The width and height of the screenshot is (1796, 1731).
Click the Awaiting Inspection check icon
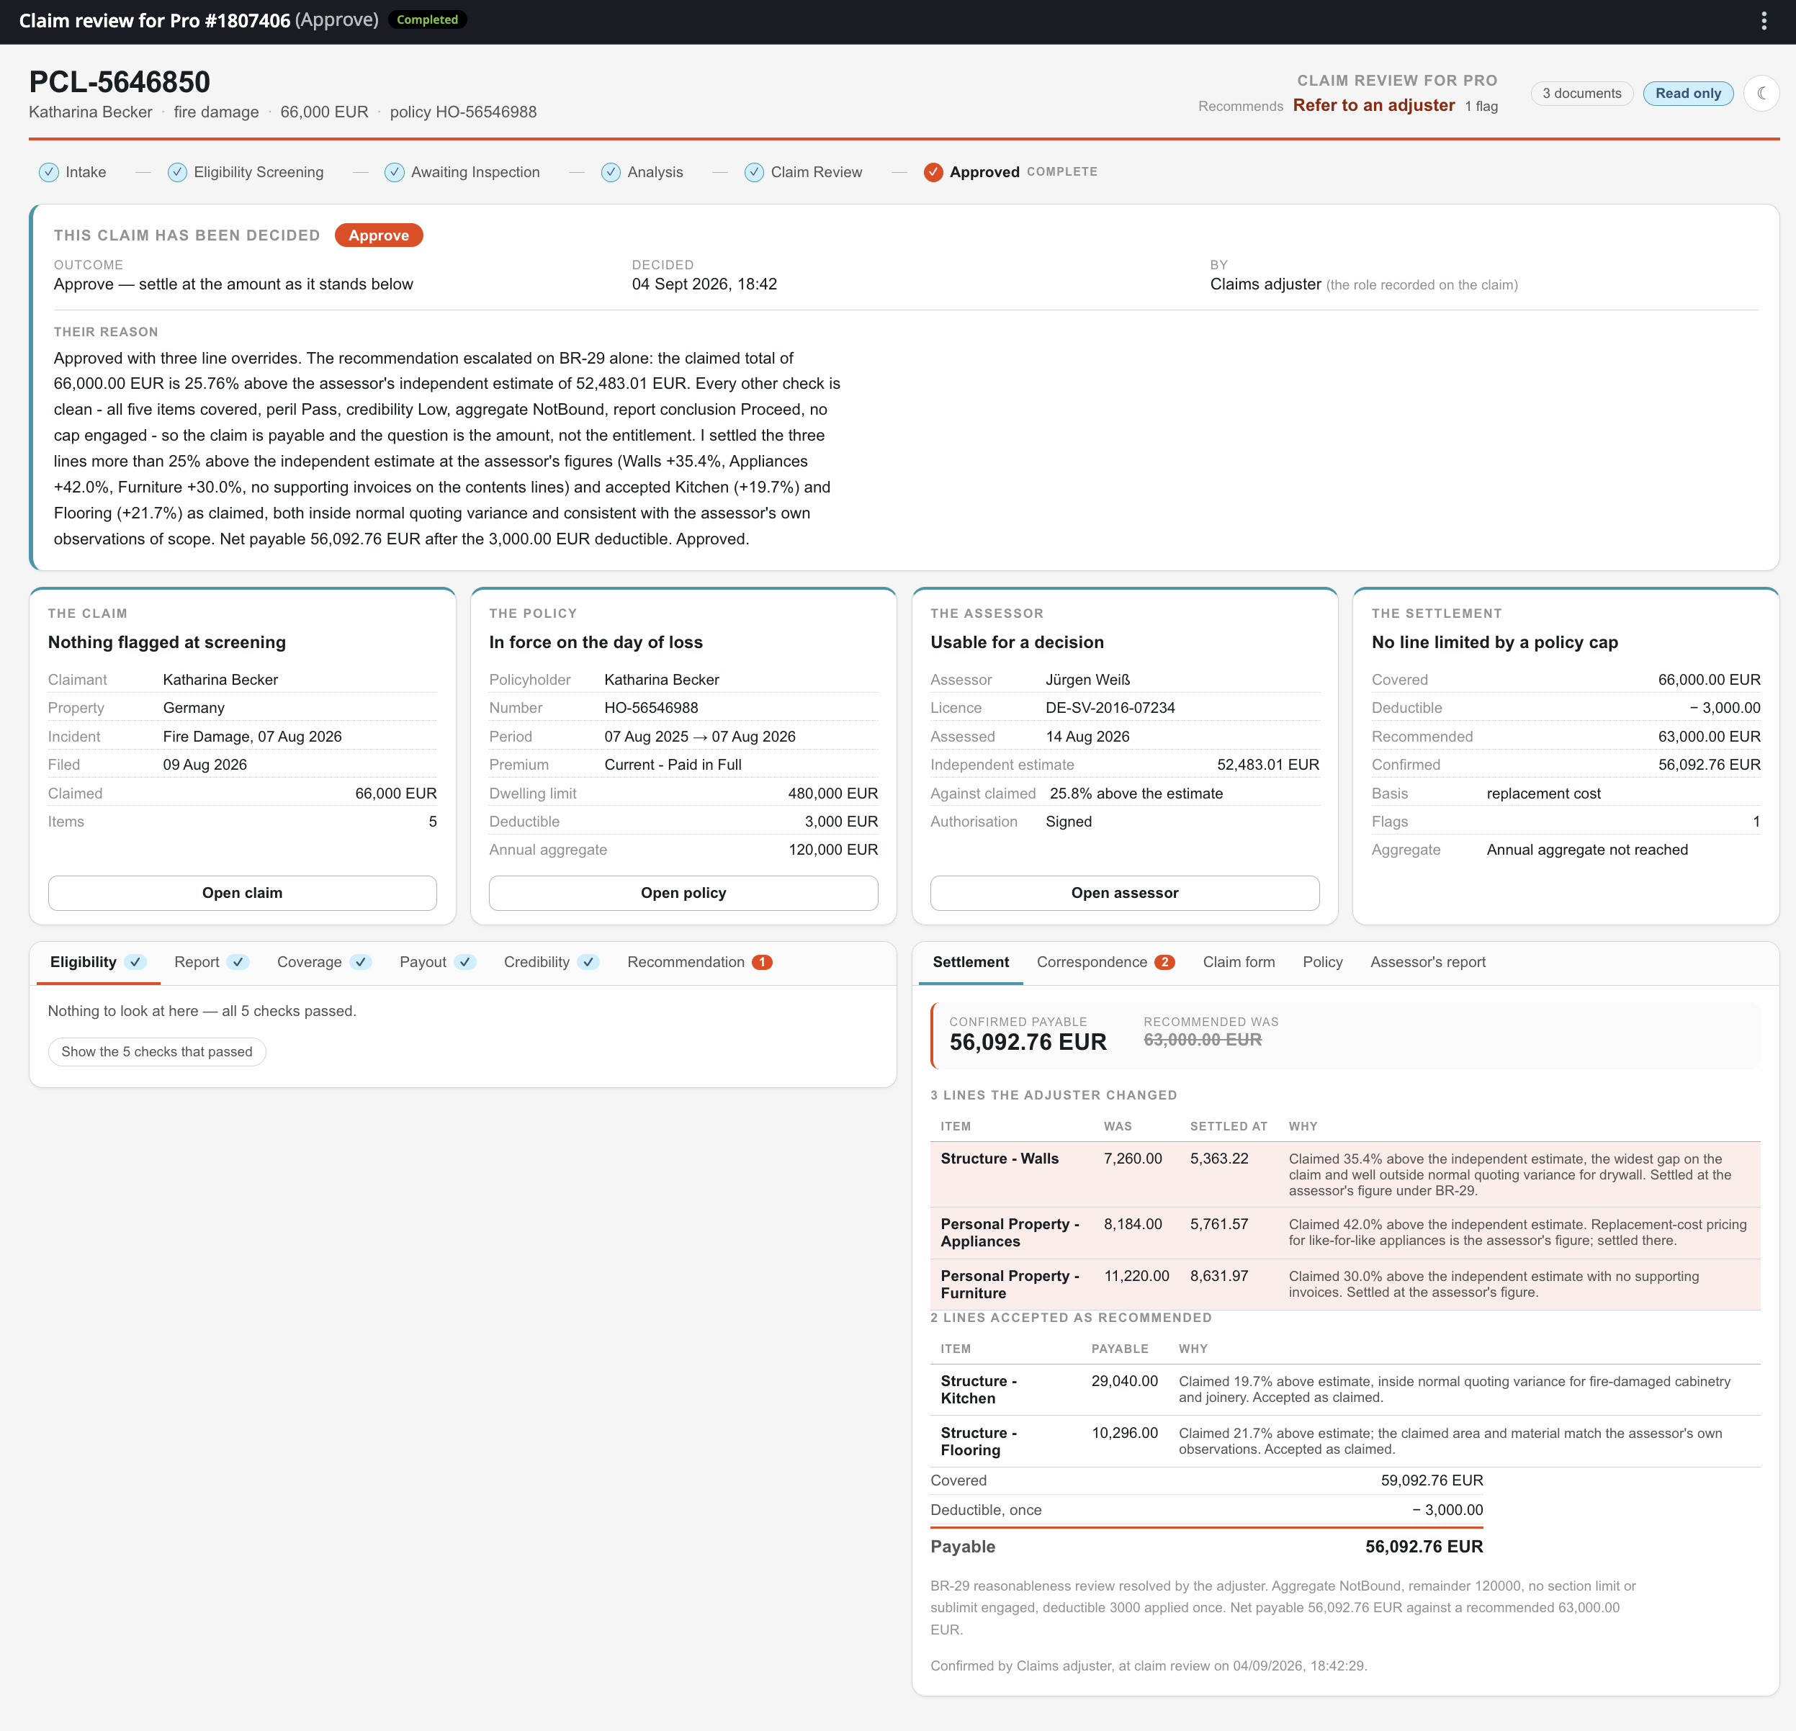pos(394,172)
